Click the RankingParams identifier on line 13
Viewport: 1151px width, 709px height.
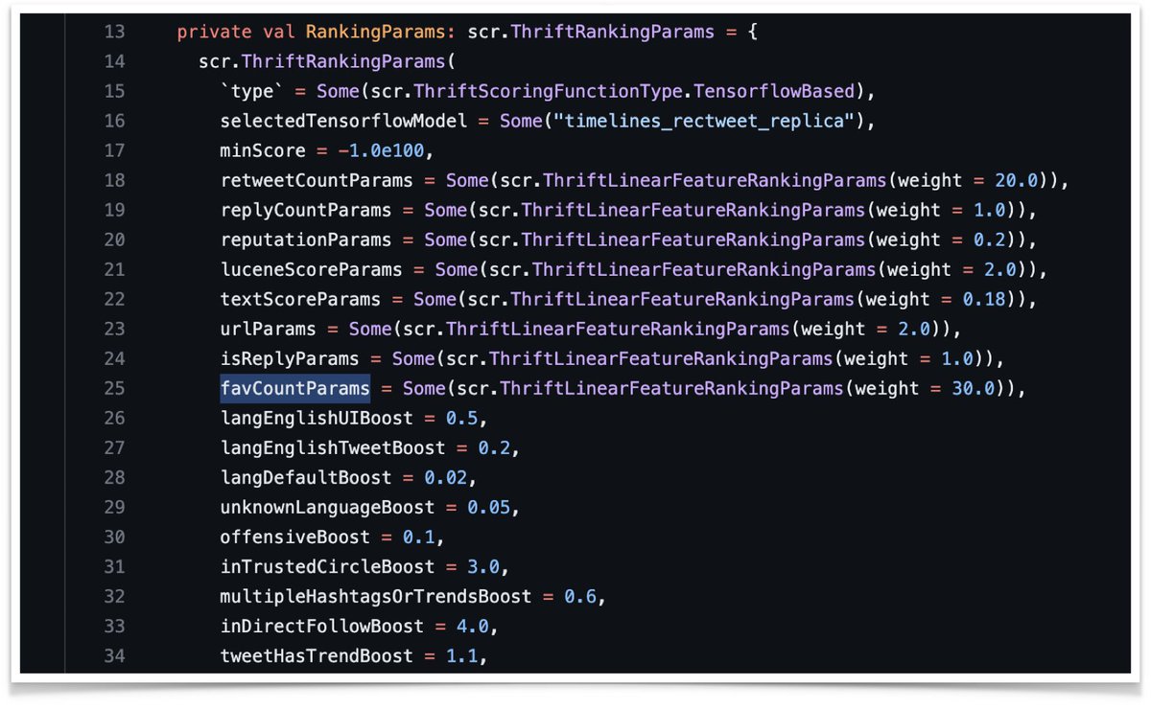point(375,32)
